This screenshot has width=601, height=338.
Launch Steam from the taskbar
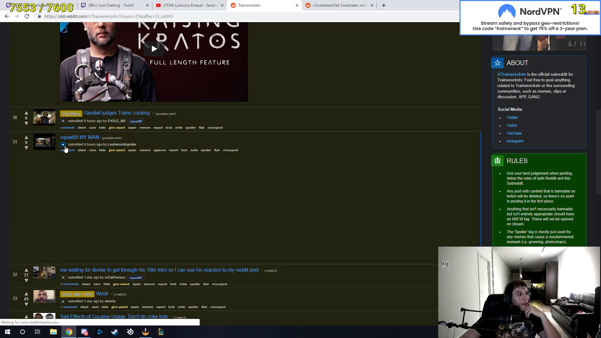coord(115,332)
